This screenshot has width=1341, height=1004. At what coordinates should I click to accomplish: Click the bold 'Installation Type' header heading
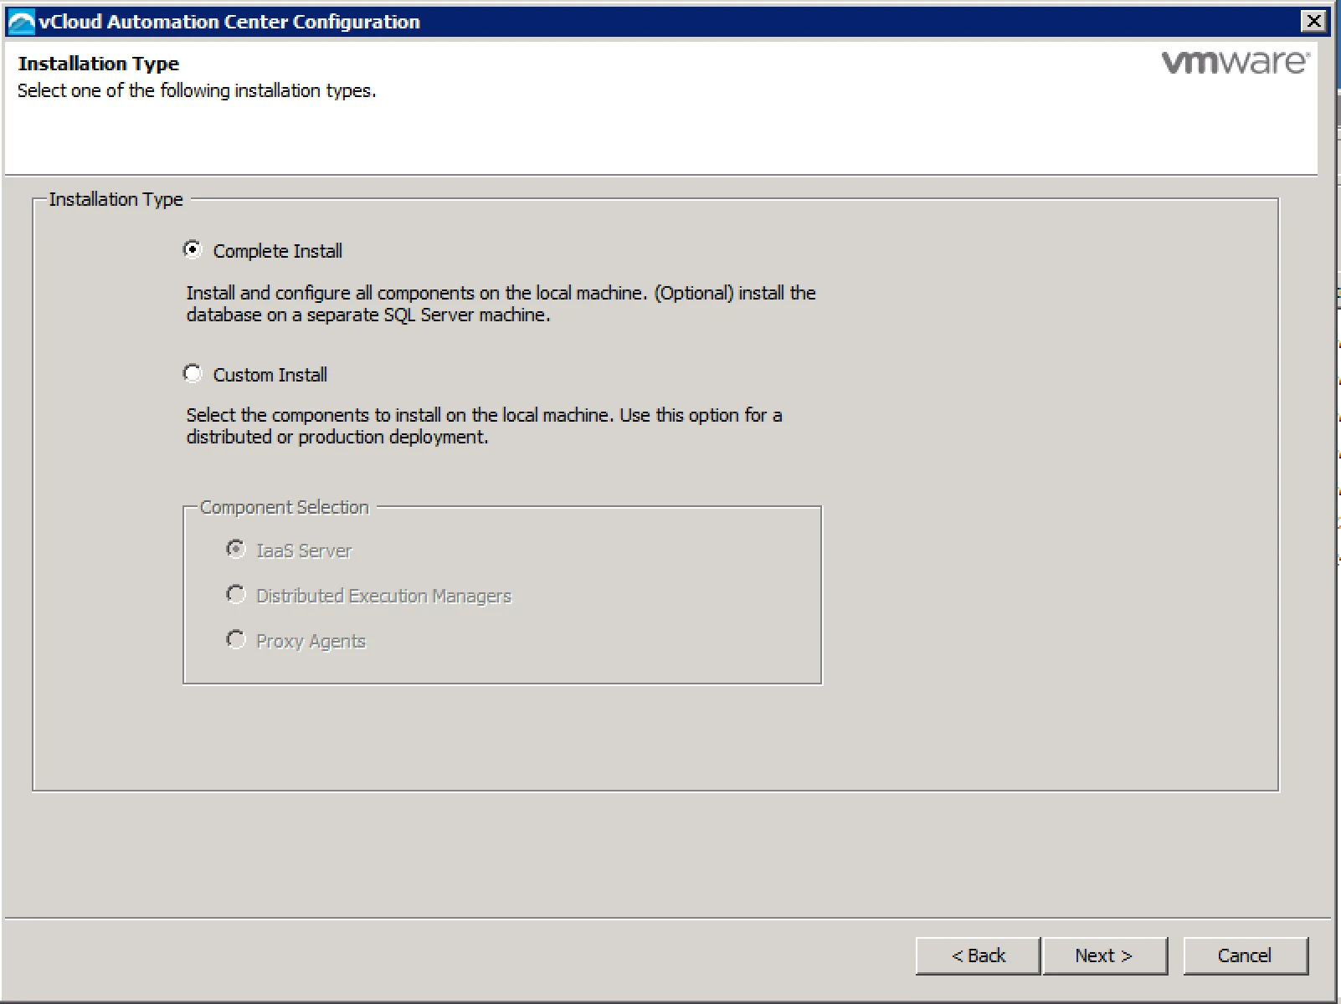pos(99,64)
